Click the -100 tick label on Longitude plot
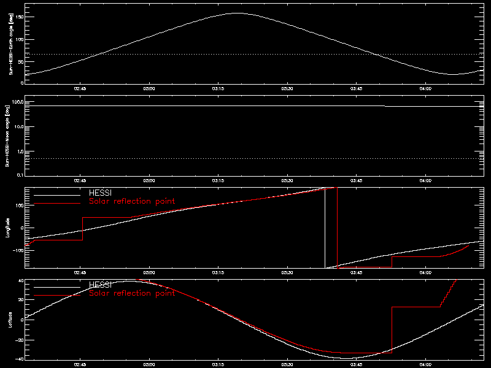This screenshot has height=368, width=491. click(x=18, y=251)
